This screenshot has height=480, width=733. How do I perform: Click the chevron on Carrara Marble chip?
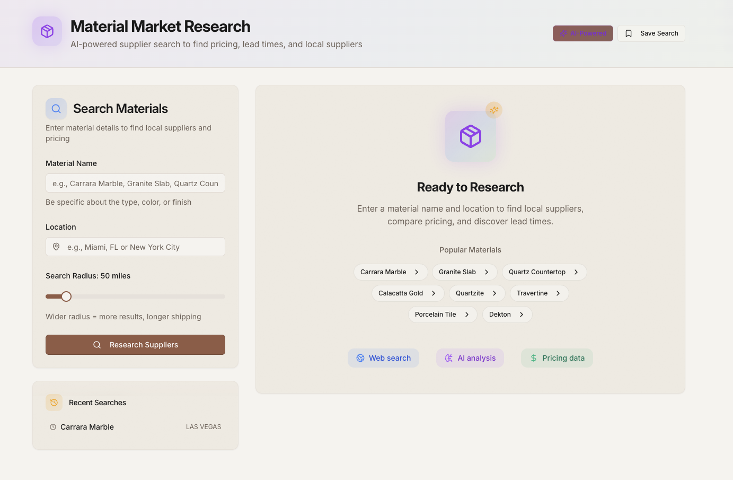pos(417,272)
